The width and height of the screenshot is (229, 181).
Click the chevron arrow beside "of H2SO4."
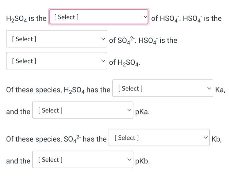click(x=103, y=61)
